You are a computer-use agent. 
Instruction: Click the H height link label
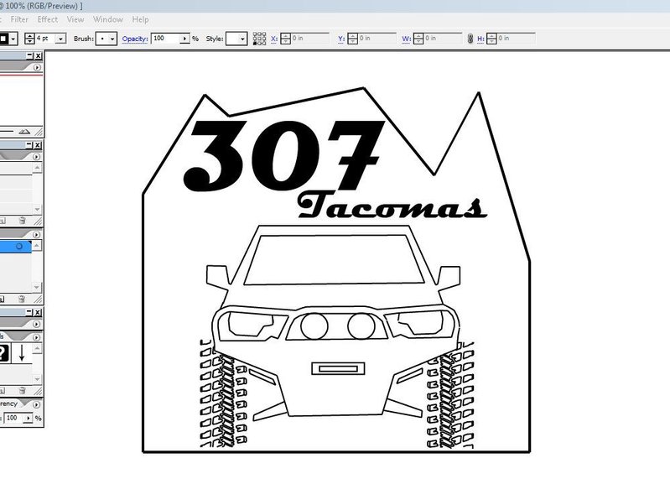[x=480, y=39]
